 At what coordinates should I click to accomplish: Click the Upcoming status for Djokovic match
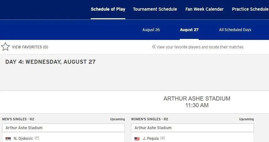coord(117,119)
